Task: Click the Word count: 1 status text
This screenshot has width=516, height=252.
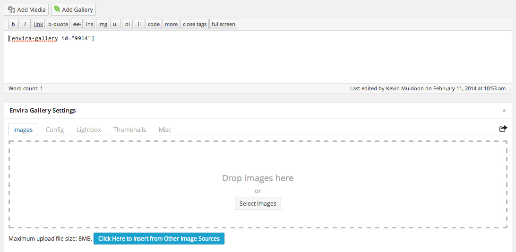Action: [x=26, y=88]
